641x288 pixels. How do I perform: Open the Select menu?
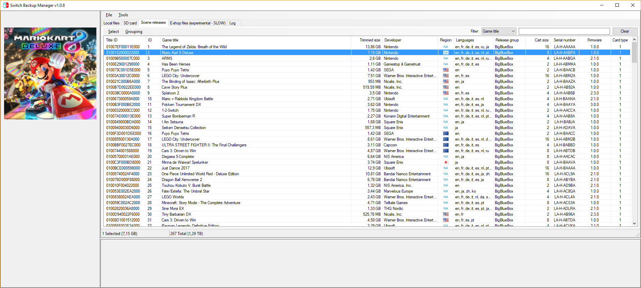click(113, 32)
